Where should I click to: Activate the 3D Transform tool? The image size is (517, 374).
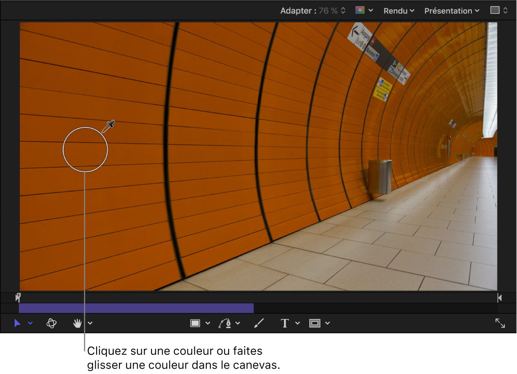click(x=51, y=323)
